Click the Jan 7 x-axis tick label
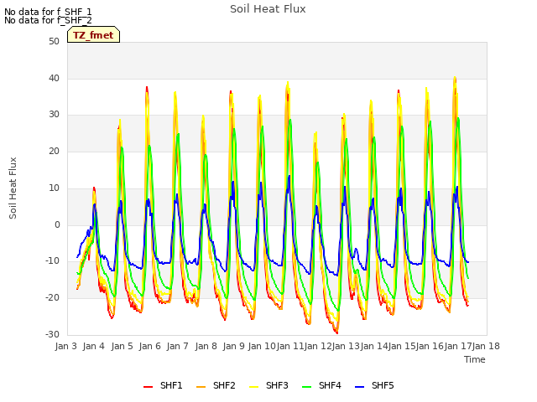The width and height of the screenshot is (537, 402). 178,346
